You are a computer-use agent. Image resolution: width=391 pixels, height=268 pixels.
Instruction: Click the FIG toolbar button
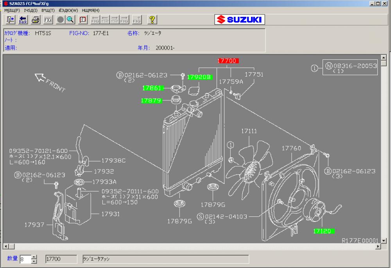click(48, 20)
